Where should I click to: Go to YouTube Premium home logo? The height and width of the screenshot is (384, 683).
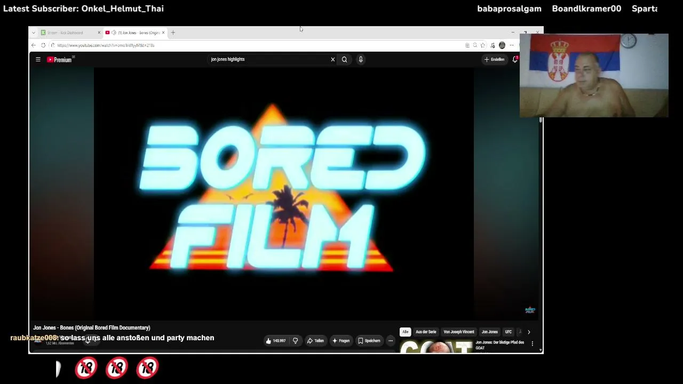[59, 60]
